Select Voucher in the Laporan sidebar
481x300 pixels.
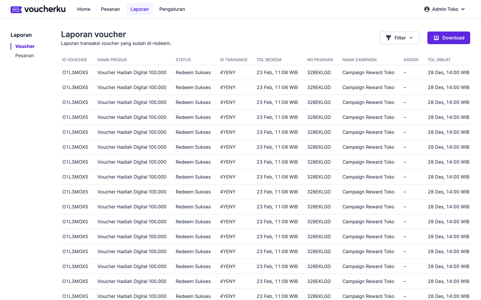25,46
